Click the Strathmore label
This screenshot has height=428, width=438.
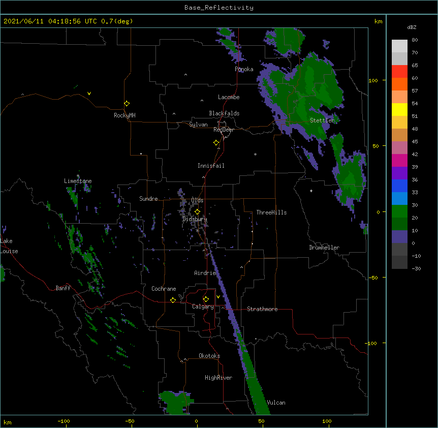pyautogui.click(x=262, y=309)
